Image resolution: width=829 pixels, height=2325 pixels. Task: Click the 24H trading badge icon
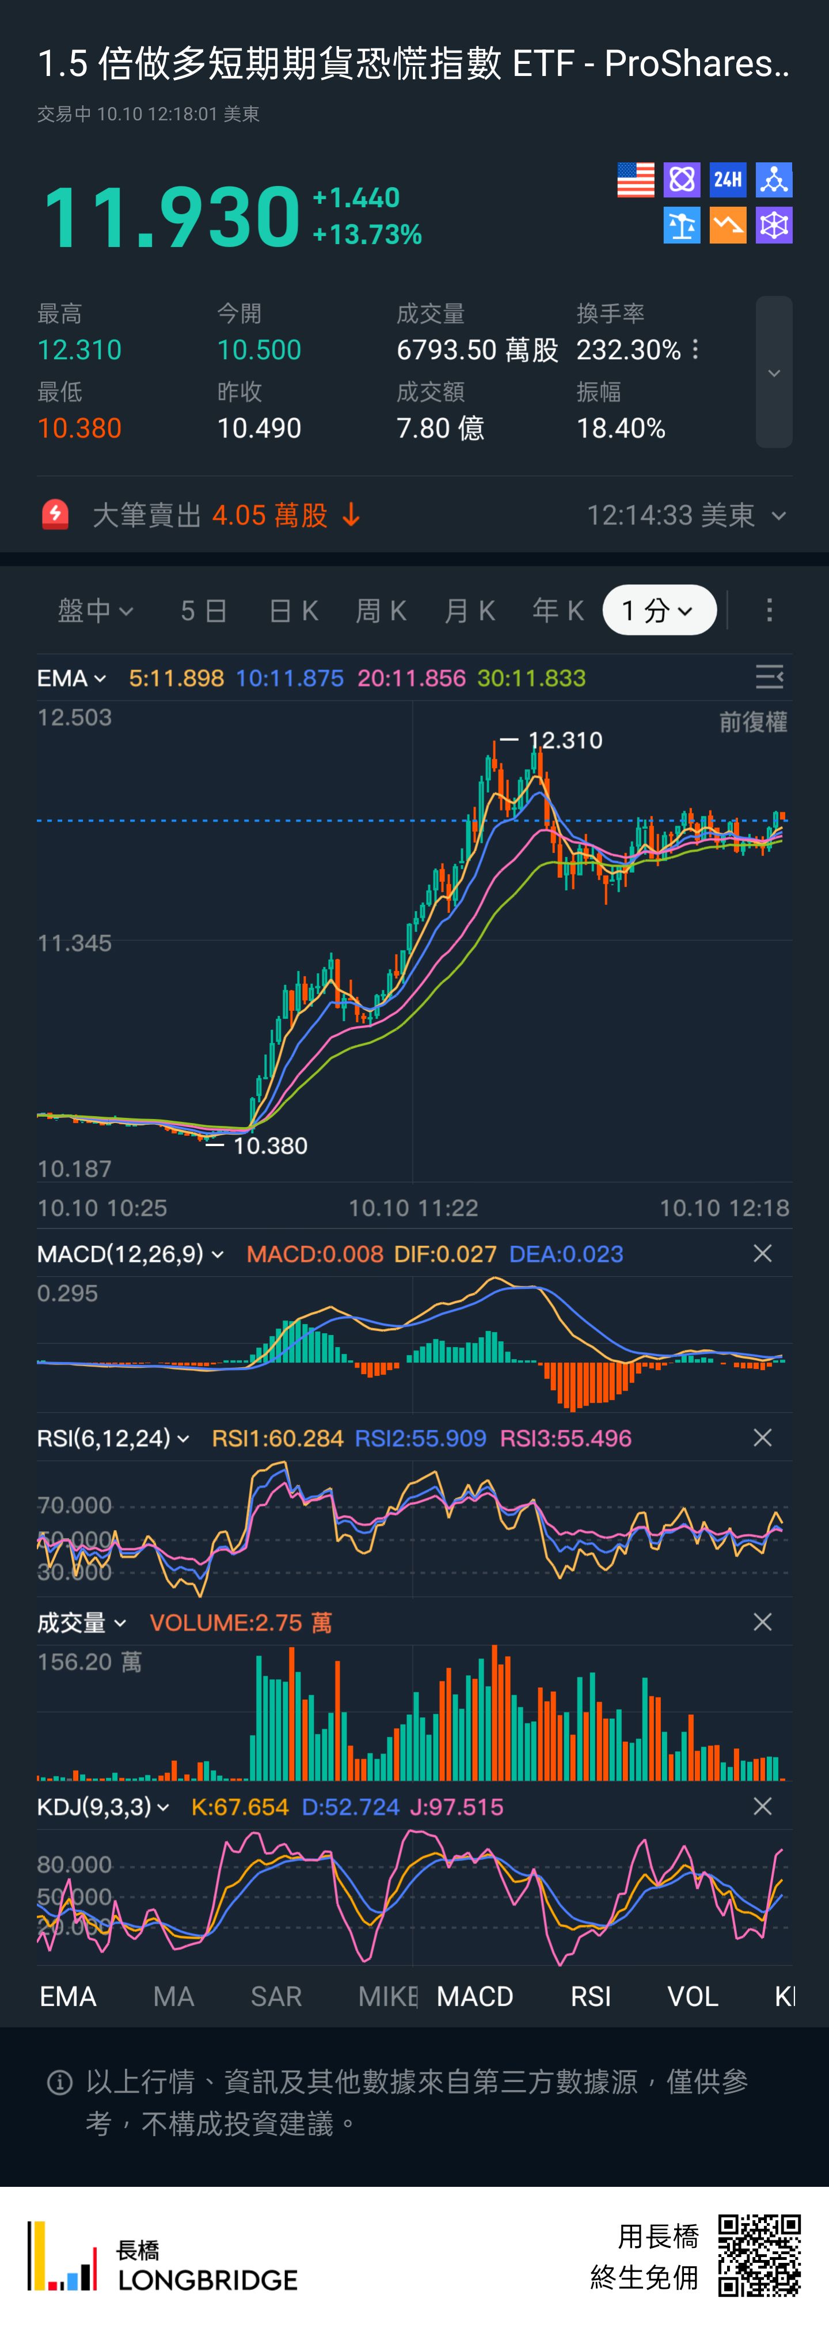tap(727, 180)
